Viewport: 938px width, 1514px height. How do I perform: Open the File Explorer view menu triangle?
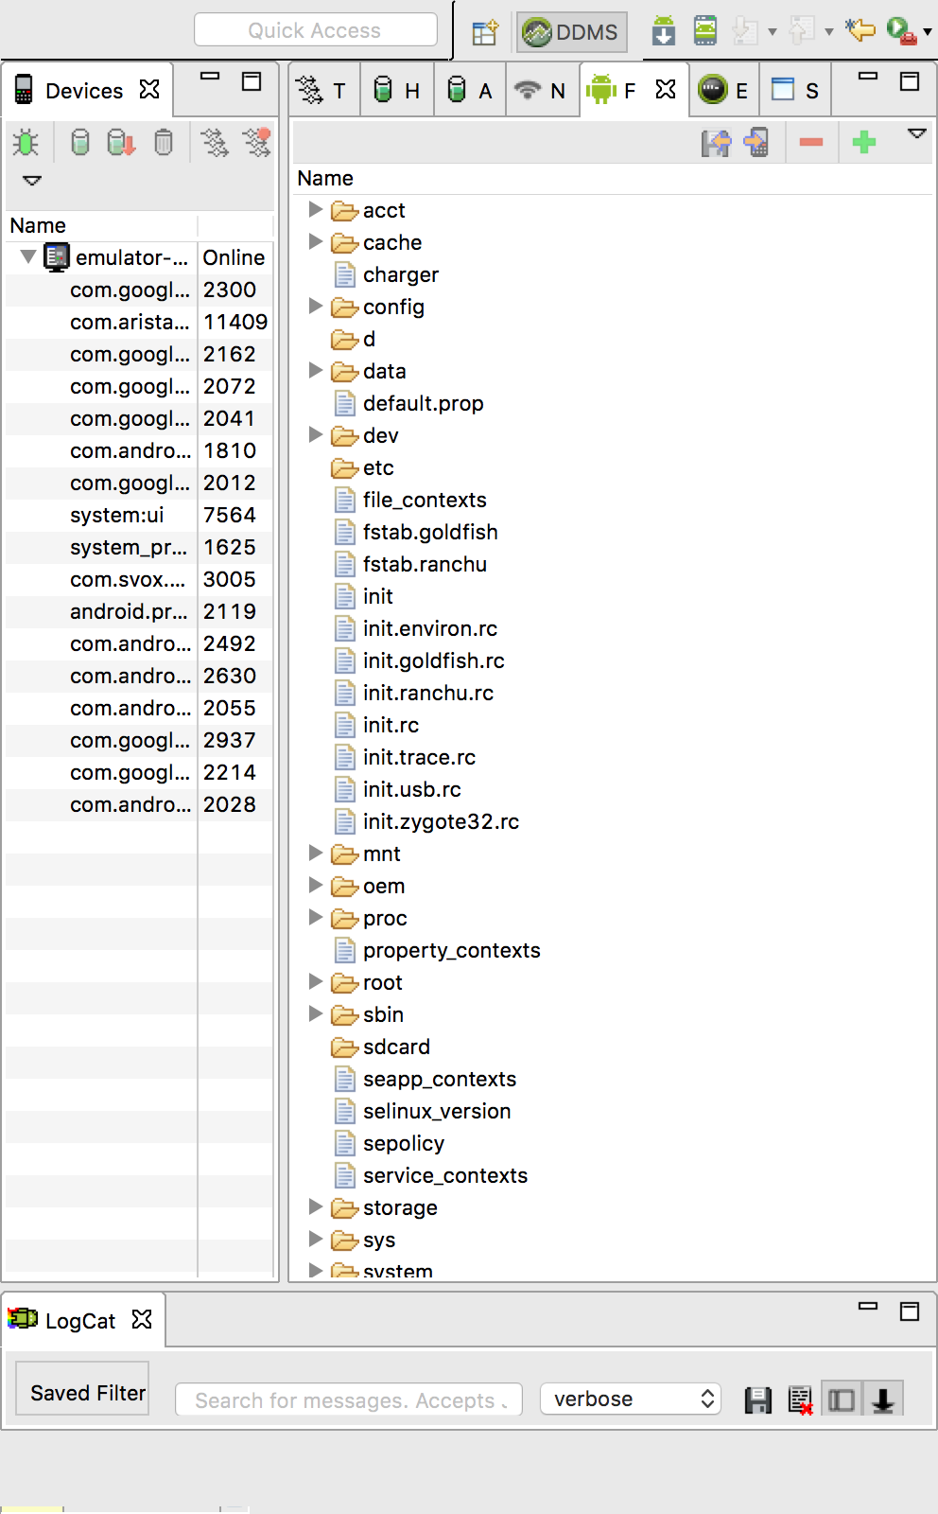pos(917,134)
